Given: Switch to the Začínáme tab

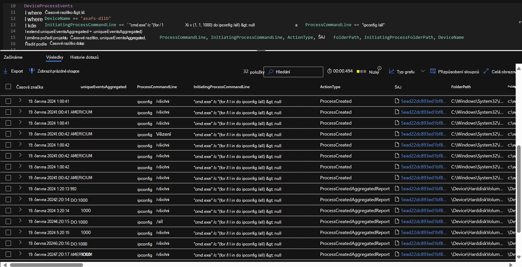Looking at the screenshot, I should coord(13,57).
